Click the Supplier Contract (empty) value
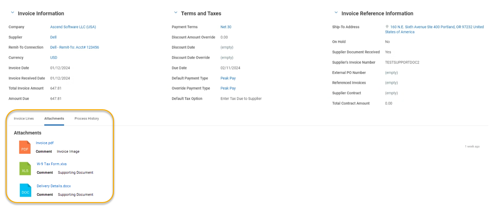Viewport: 497px width, 206px height. point(391,93)
